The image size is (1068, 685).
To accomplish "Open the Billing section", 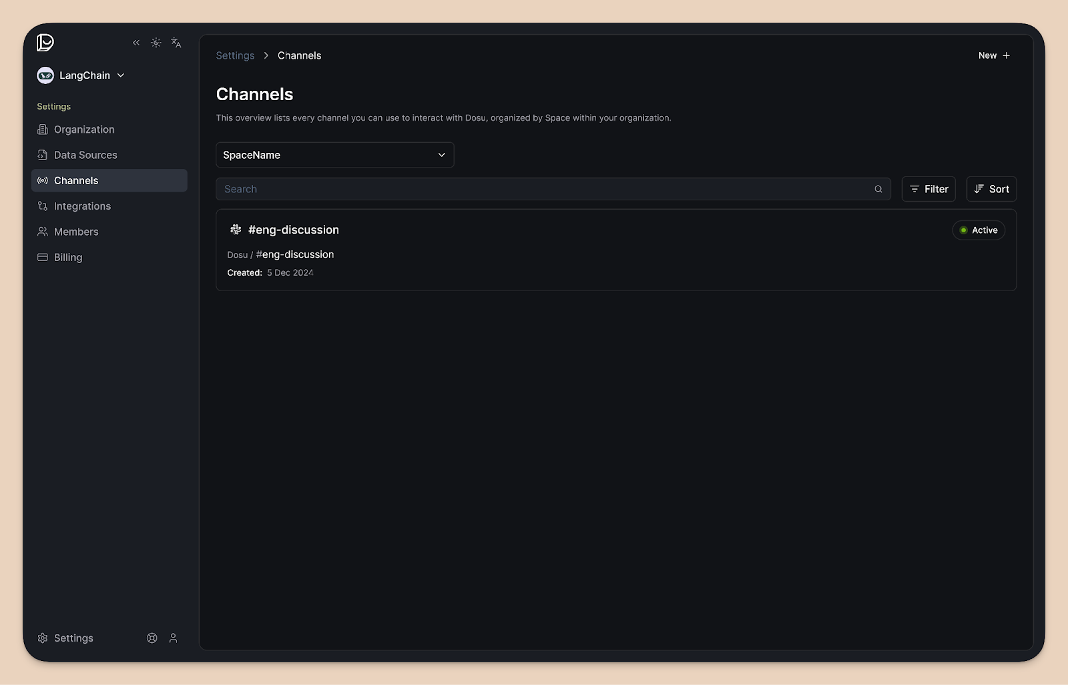I will (68, 258).
